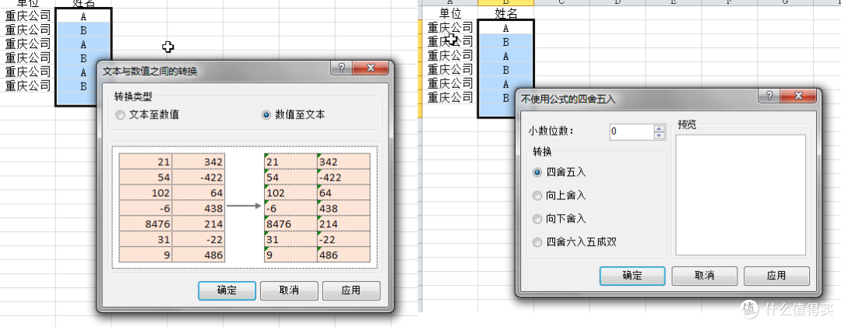Image resolution: width=841 pixels, height=327 pixels.
Task: Decrease 小数位数 with the down spinner arrow
Action: [660, 135]
